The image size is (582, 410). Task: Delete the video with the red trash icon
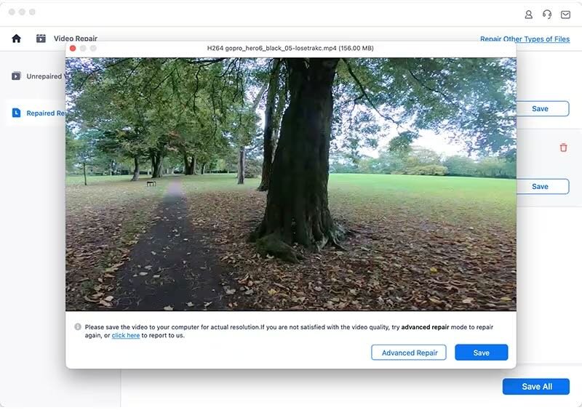[563, 148]
